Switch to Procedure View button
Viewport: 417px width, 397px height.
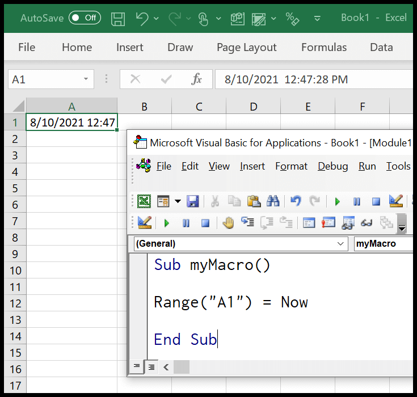pyautogui.click(x=137, y=367)
